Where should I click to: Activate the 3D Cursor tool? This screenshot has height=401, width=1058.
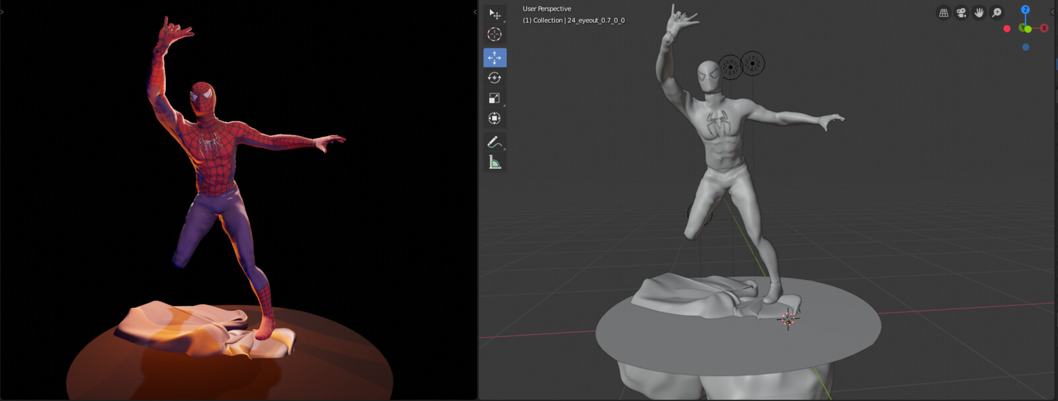pos(495,34)
